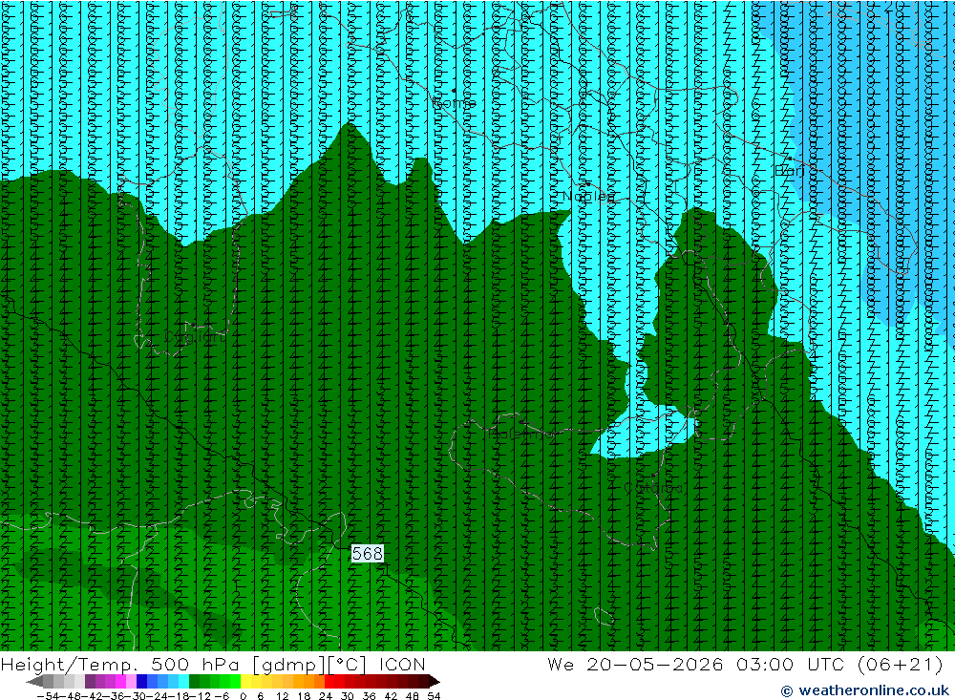Click the dark right arrow of color scale
This screenshot has width=955, height=700.
(434, 681)
